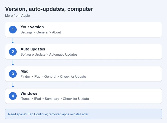Image resolution: width=167 pixels, height=123 pixels.
Task: Select the "Auto updates" step card
Action: (x=83, y=52)
